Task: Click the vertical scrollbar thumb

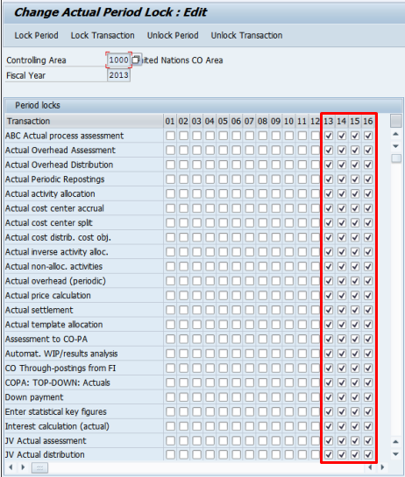Action: [x=396, y=158]
